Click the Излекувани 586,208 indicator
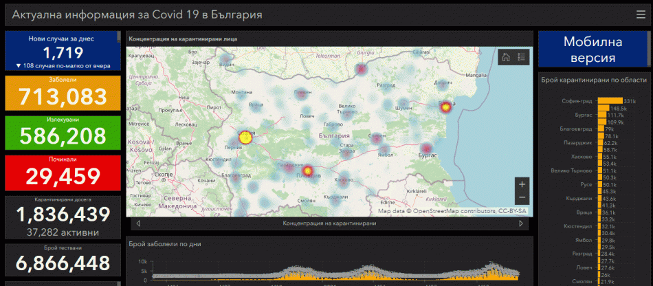653x286 pixels. [x=63, y=133]
